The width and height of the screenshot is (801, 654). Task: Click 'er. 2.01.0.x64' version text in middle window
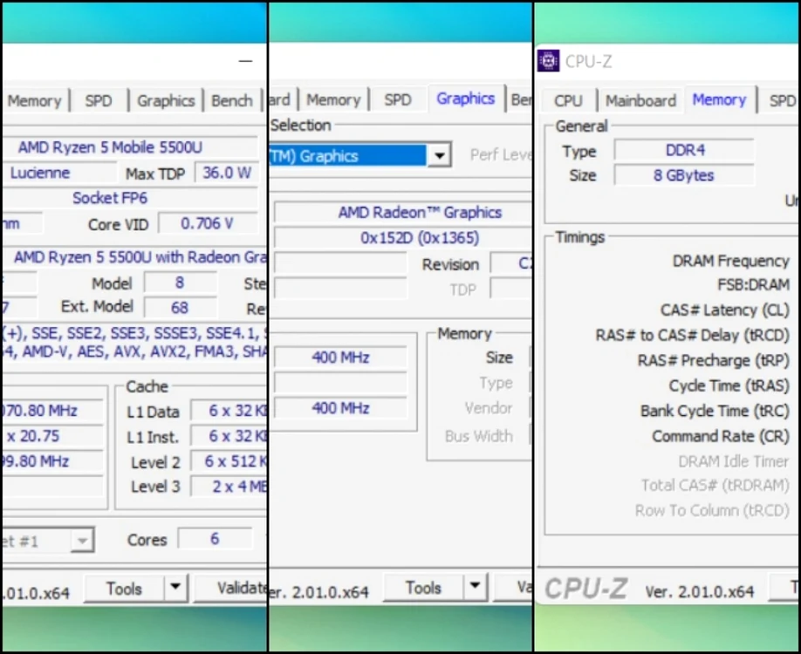[318, 592]
